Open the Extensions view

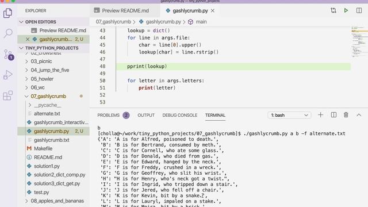[7, 95]
